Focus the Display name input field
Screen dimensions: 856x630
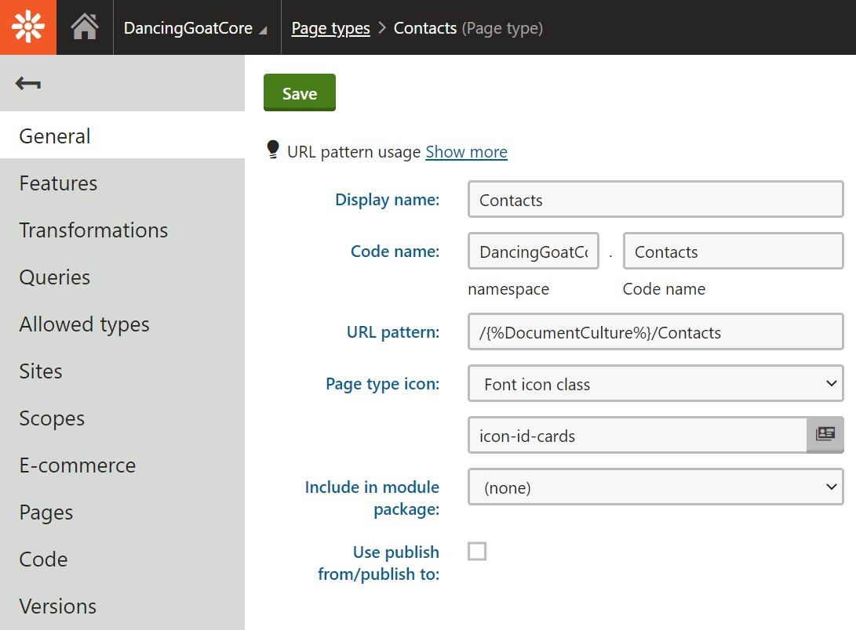coord(656,200)
